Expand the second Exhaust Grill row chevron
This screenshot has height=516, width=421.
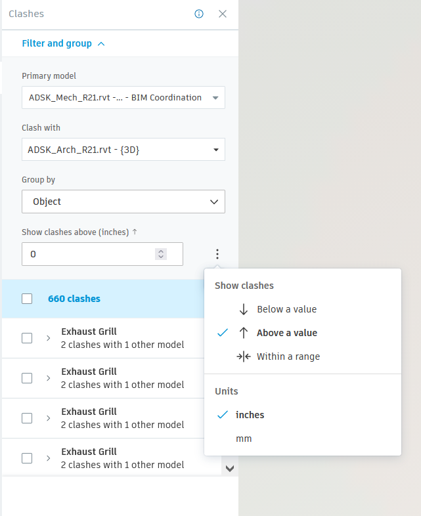tap(48, 378)
